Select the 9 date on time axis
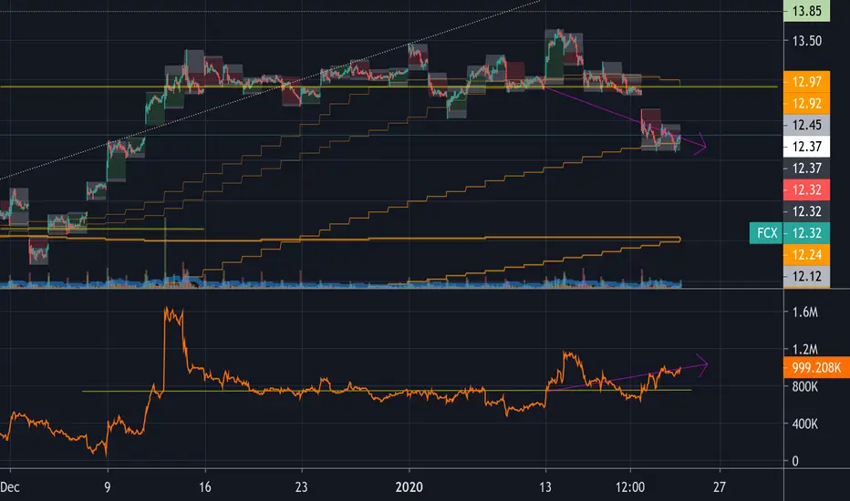Viewport: 850px width, 501px height. [108, 487]
